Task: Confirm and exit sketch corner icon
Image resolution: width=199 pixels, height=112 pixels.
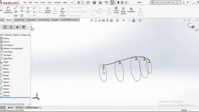Action: pyautogui.click(x=191, y=26)
